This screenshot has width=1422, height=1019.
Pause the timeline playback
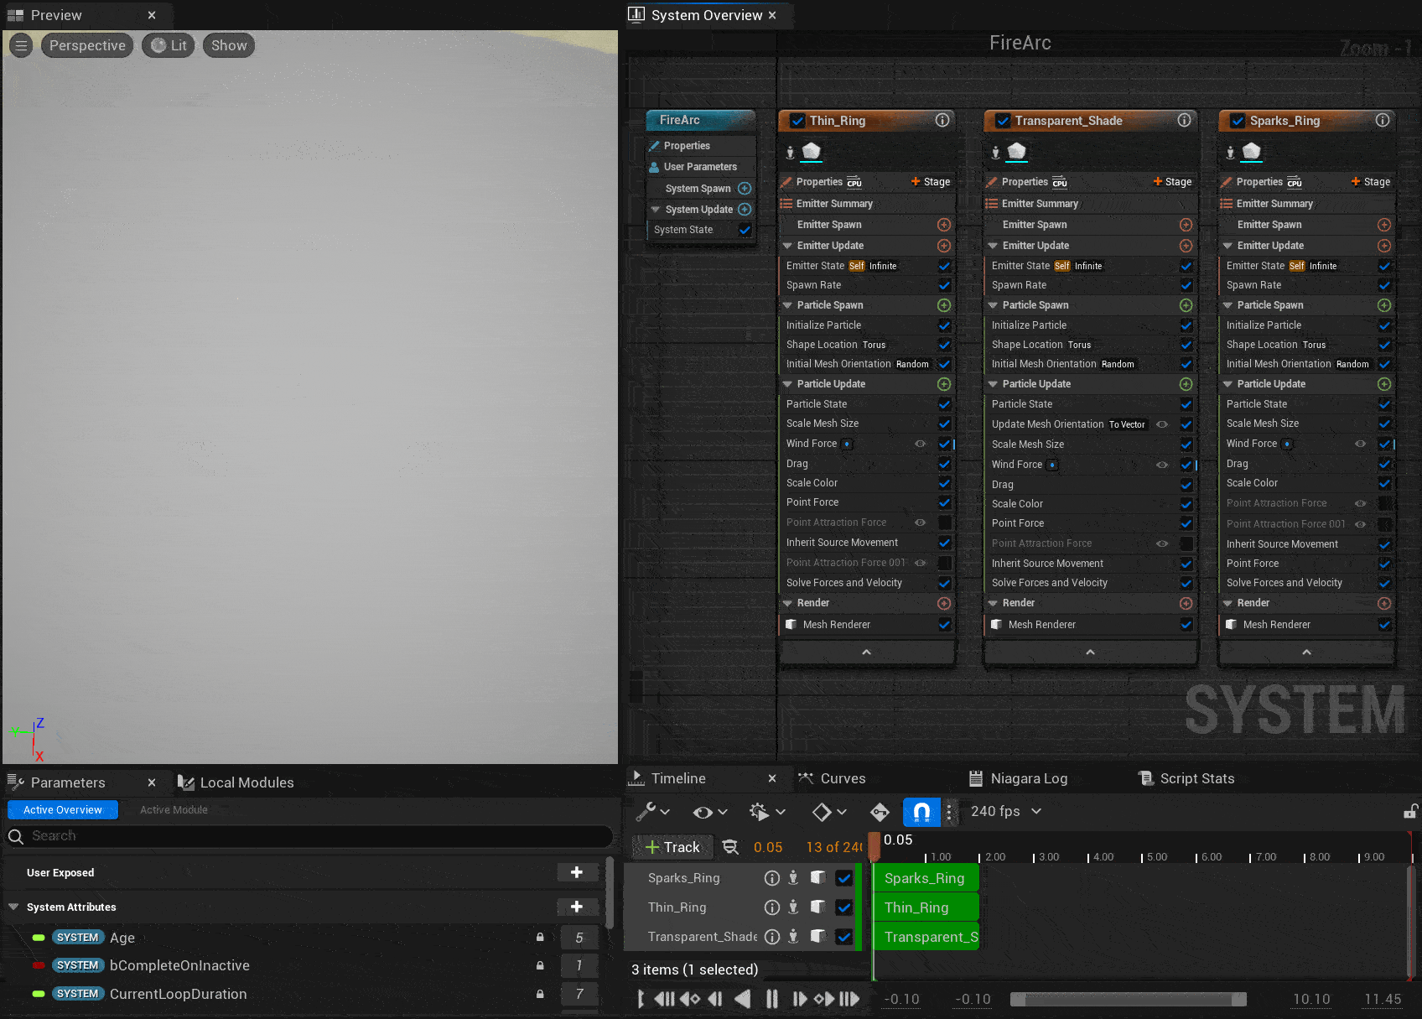click(x=771, y=998)
